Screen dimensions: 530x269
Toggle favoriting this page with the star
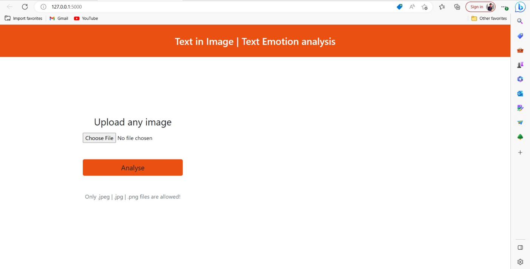coord(424,7)
